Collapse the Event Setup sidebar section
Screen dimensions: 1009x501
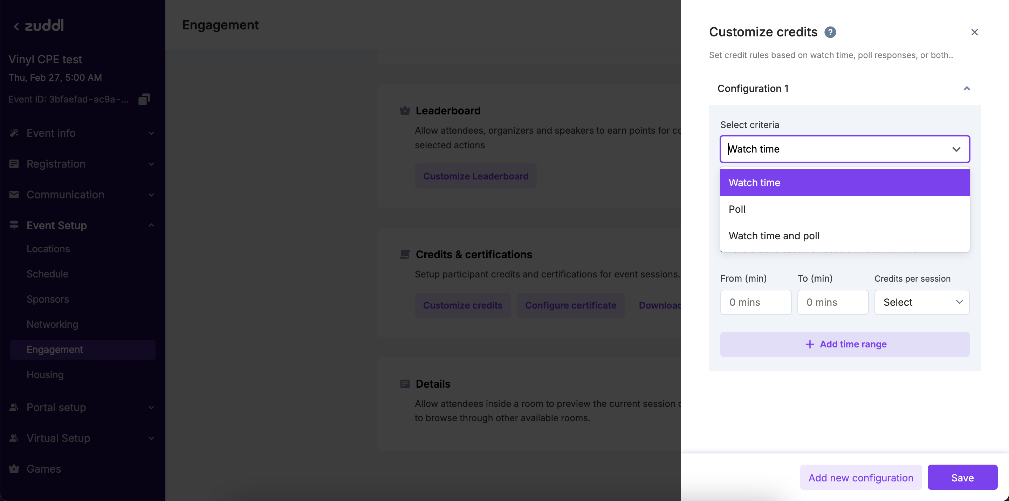(x=151, y=225)
